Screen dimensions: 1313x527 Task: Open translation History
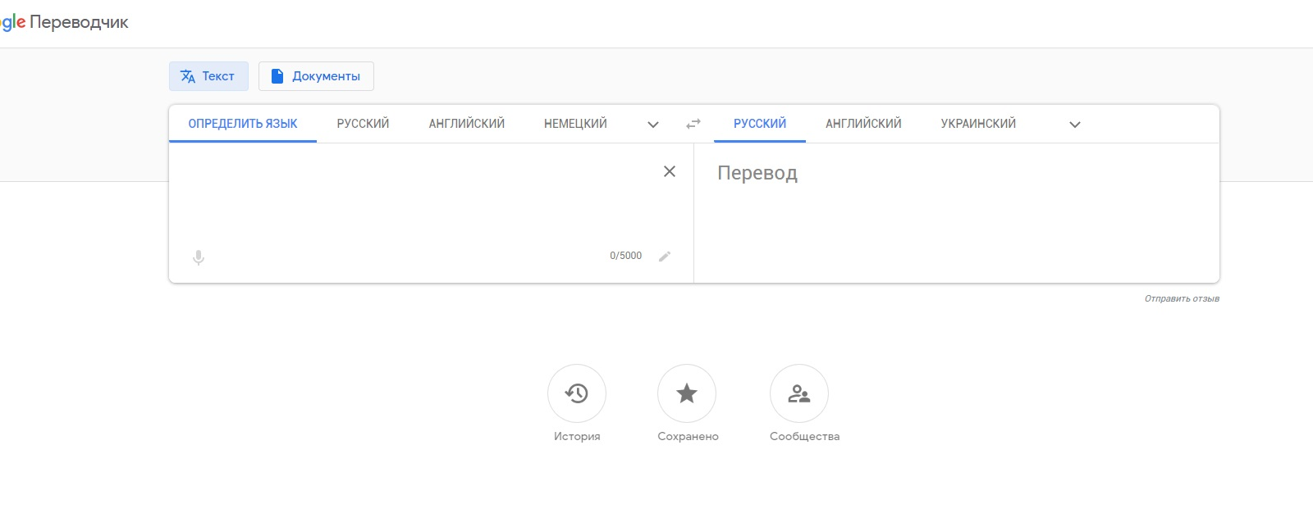577,393
